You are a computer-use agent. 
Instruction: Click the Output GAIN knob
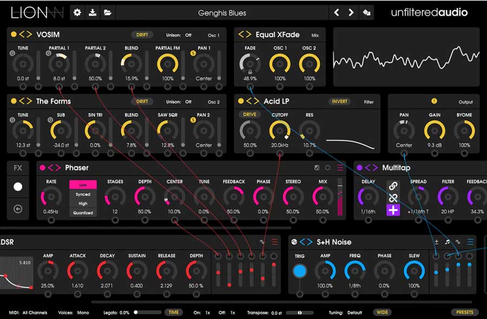point(434,130)
